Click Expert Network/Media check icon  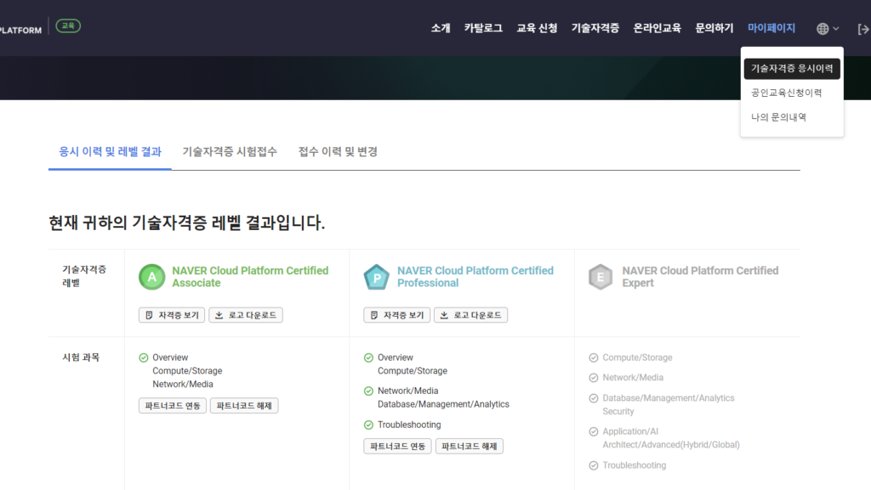click(x=593, y=377)
